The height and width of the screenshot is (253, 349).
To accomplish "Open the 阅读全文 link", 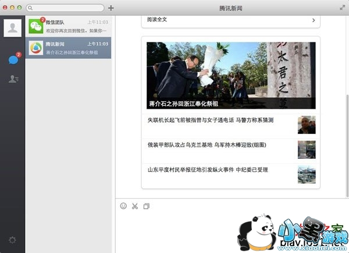I will coord(157,20).
